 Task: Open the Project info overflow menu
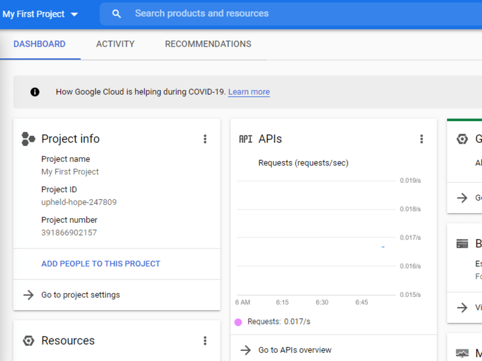tap(205, 139)
